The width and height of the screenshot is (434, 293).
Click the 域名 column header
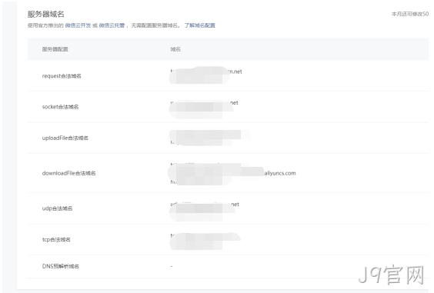(175, 49)
